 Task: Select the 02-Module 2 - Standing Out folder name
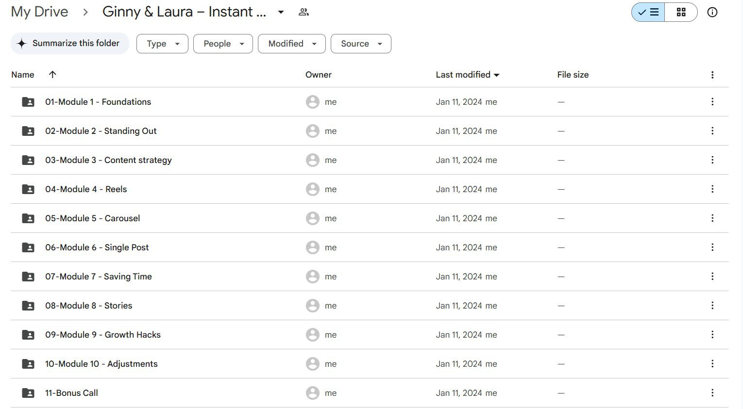pos(101,131)
